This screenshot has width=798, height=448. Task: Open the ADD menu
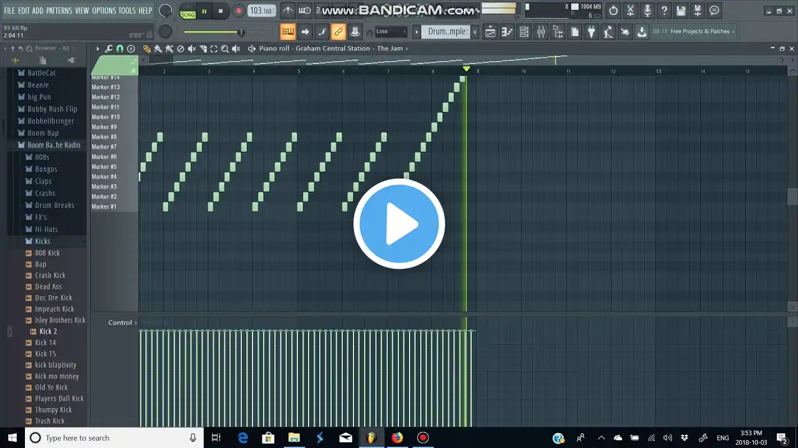click(38, 11)
